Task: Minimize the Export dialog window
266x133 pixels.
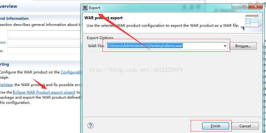Action: 236,7
